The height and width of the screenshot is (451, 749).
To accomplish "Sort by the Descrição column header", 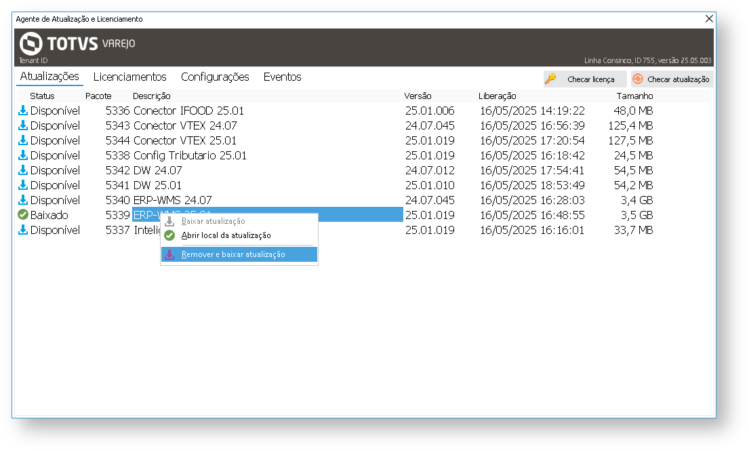I will 151,96.
